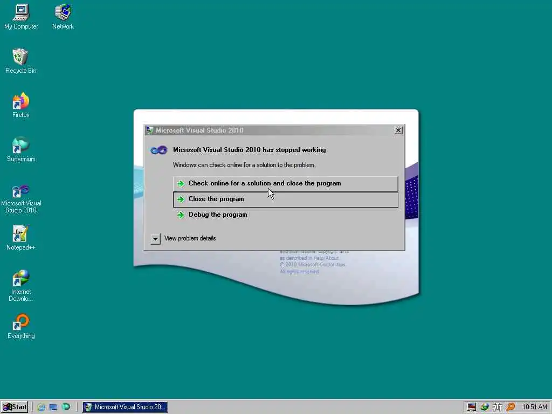Launch Internet Explorer from the quick launch bar
552x414 pixels.
tap(41, 407)
